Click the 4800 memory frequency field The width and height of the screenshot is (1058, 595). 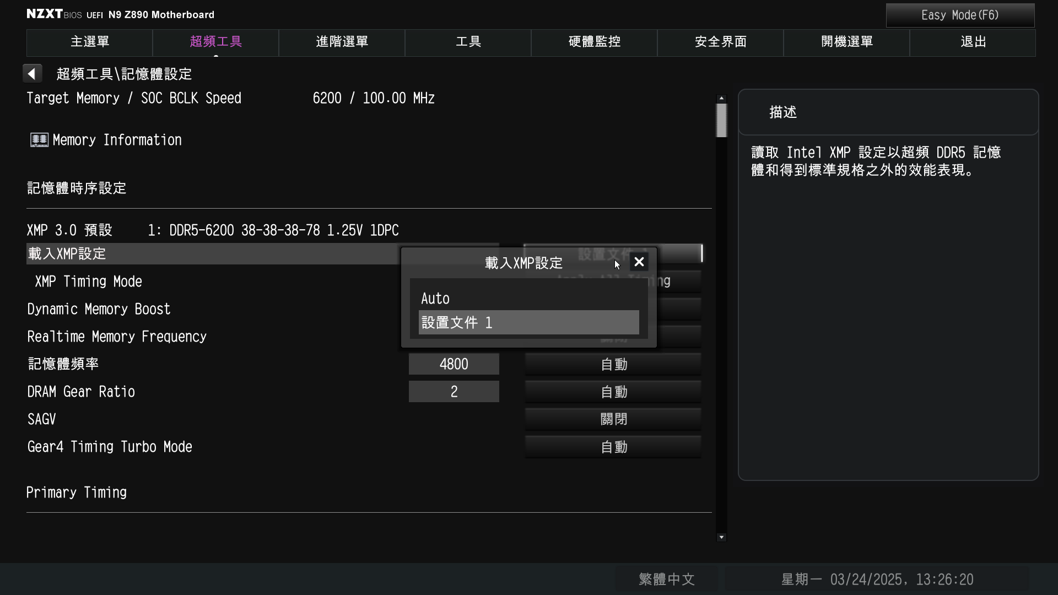tap(454, 364)
